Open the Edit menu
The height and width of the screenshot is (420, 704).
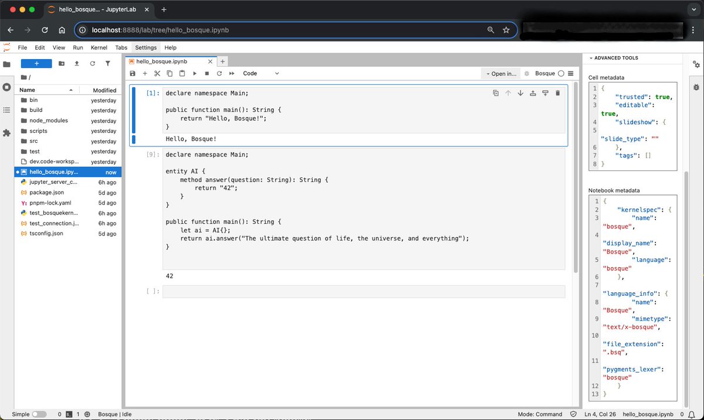(x=40, y=47)
